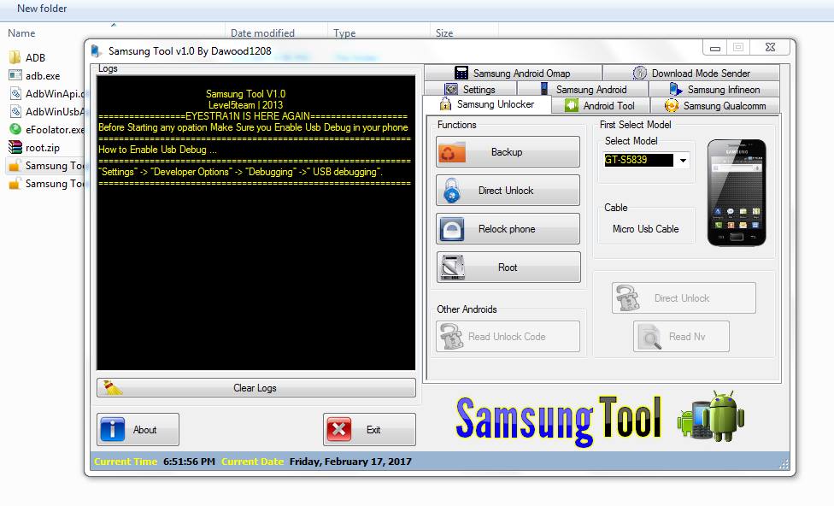The height and width of the screenshot is (506, 834).
Task: Click the Backup button
Action: coord(508,152)
